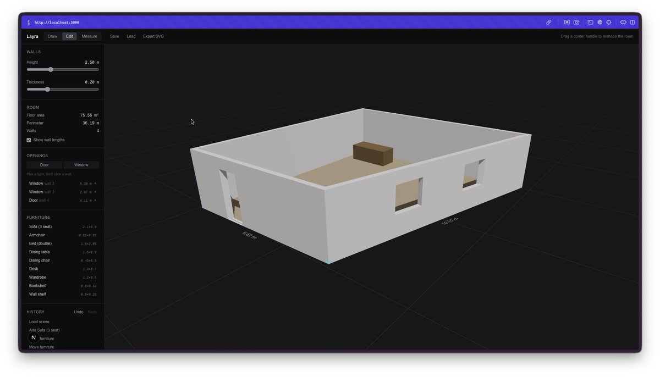Screen dimensions: 660x377
Task: Click the link chain icon in browser bar
Action: pyautogui.click(x=549, y=23)
